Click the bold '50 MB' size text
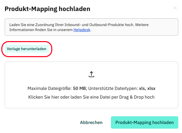Viewport: 182px width, 133px height. pyautogui.click(x=79, y=89)
